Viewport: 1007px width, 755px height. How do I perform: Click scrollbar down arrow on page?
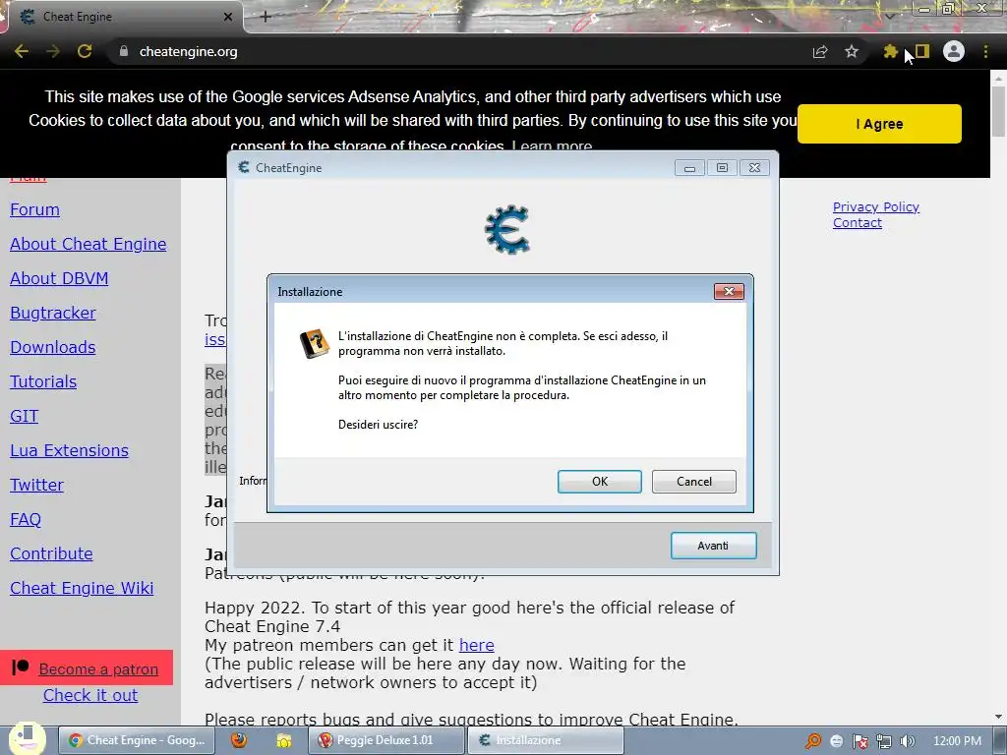click(998, 717)
